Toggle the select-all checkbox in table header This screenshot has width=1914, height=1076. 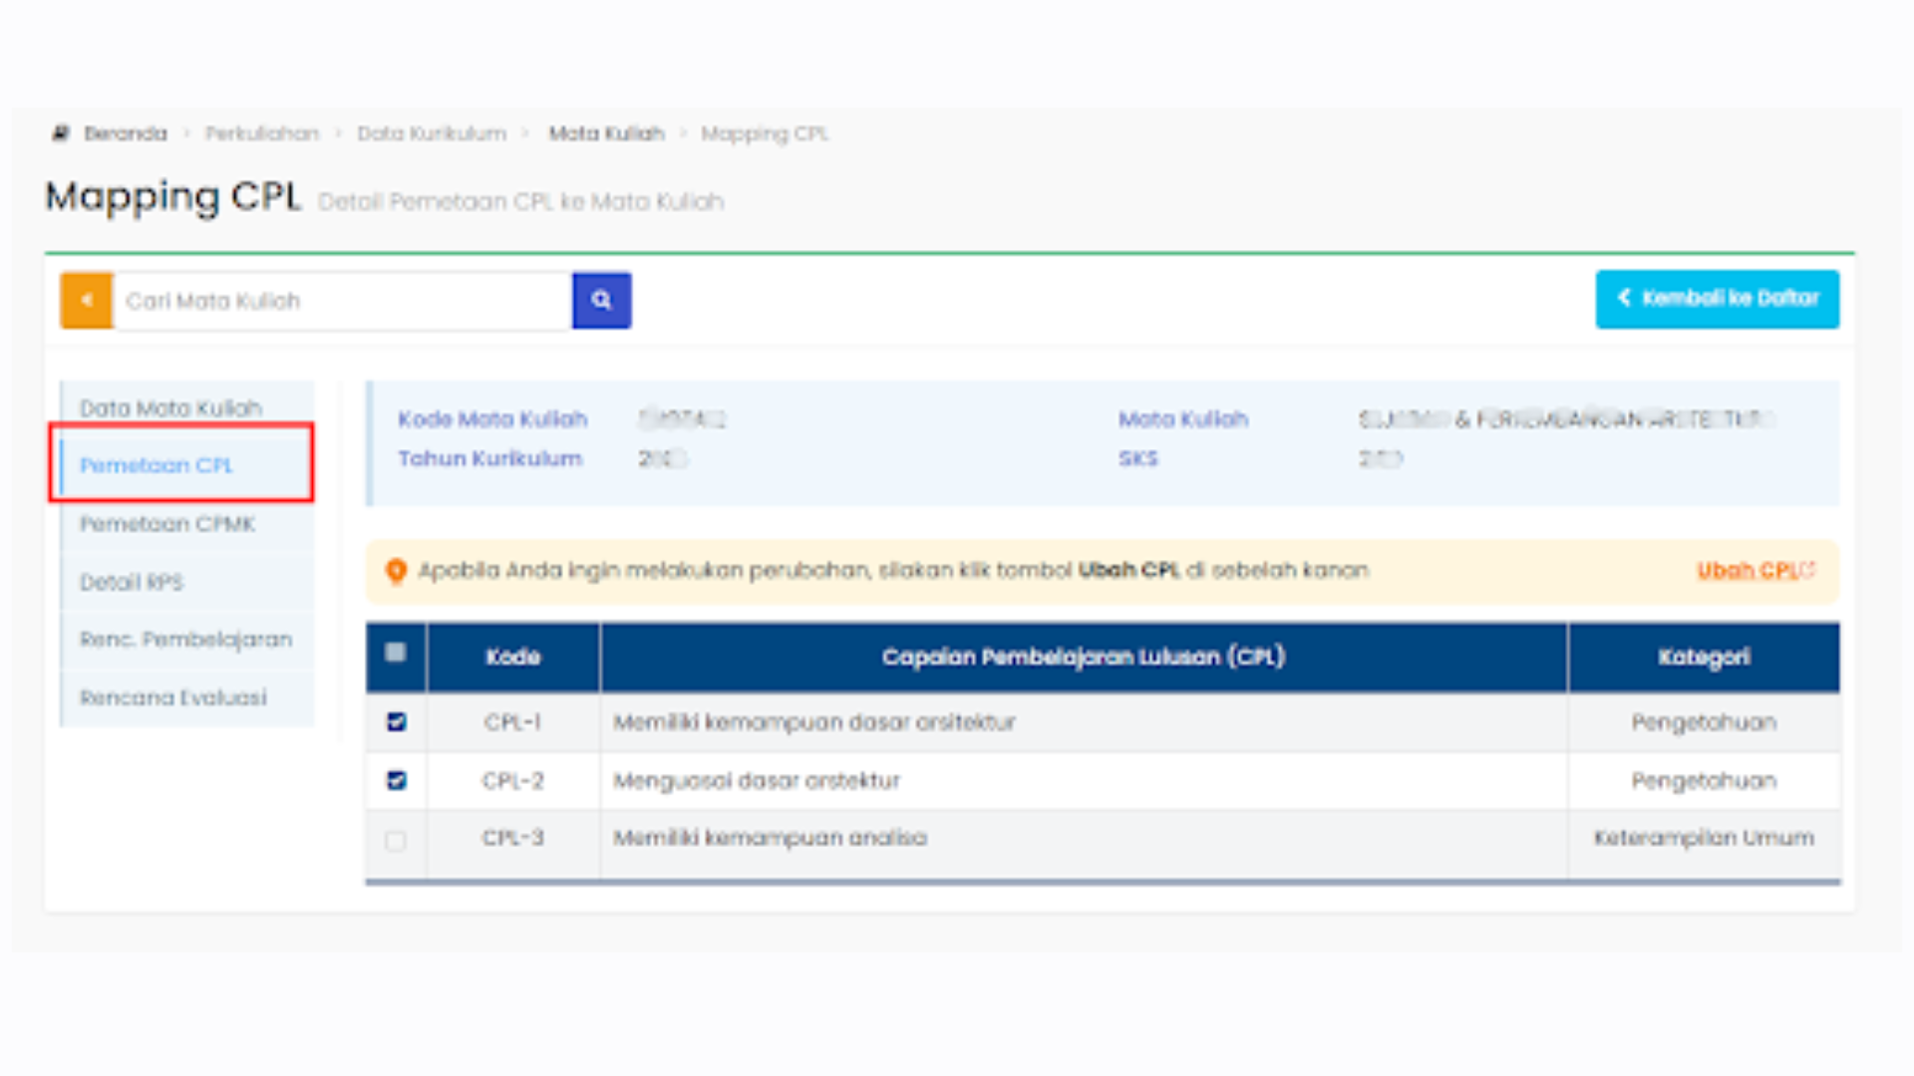[396, 653]
